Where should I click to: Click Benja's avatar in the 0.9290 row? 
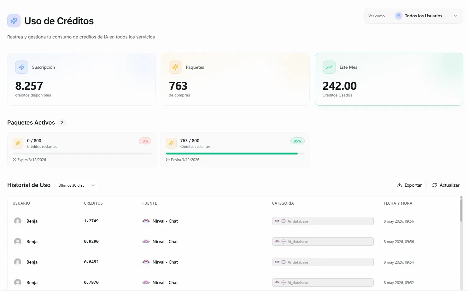coord(18,242)
